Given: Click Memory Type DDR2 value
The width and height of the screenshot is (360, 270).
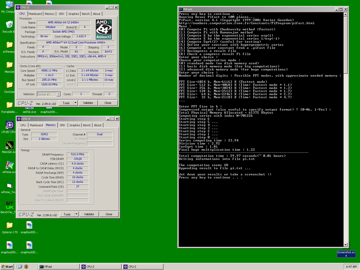Looking at the screenshot, I should (44, 134).
